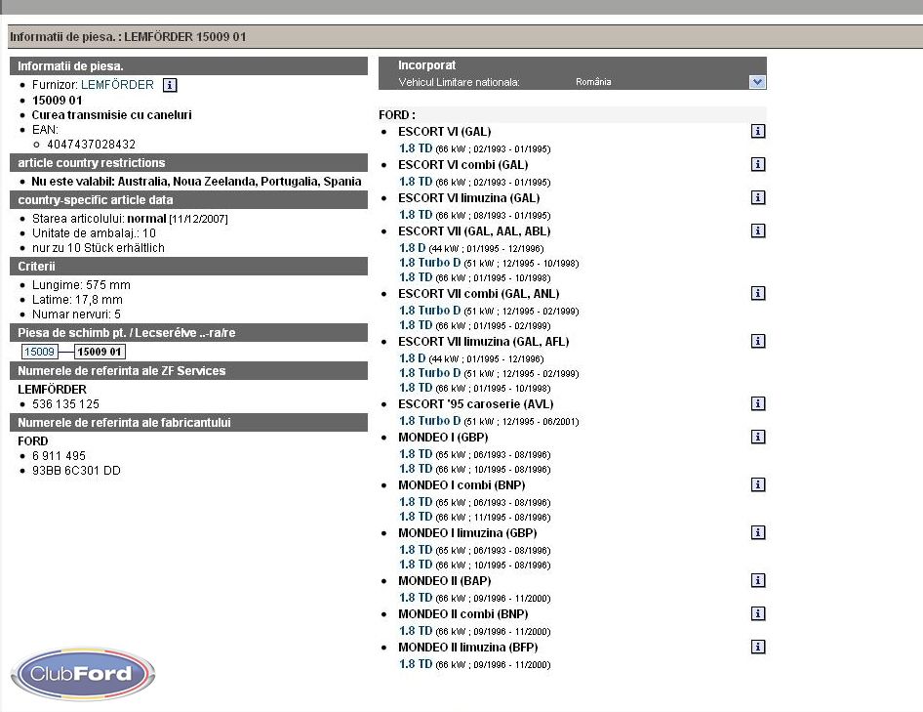Select the 15009 01 part number box
Viewport: 923px width, 712px height.
100,352
